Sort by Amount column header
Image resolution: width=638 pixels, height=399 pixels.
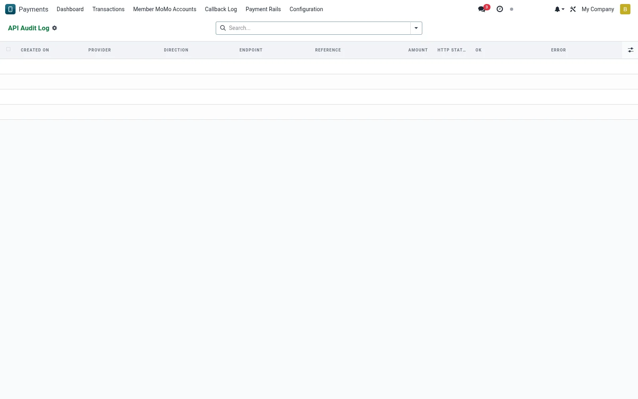418,50
